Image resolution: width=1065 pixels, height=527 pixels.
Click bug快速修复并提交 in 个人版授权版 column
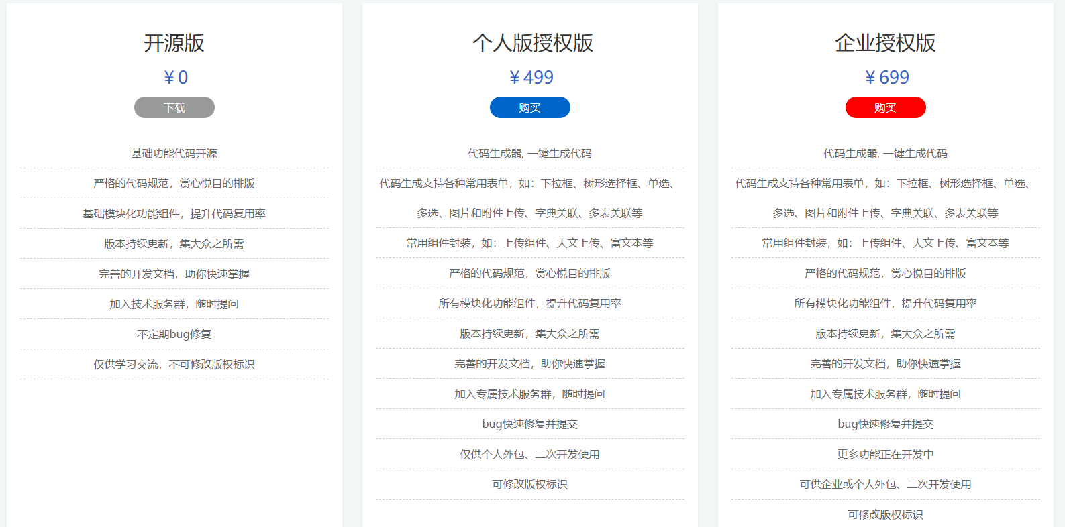pos(529,424)
